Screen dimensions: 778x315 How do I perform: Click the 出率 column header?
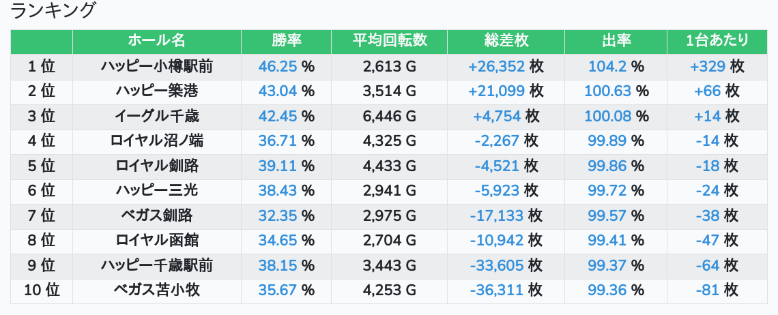coord(616,41)
